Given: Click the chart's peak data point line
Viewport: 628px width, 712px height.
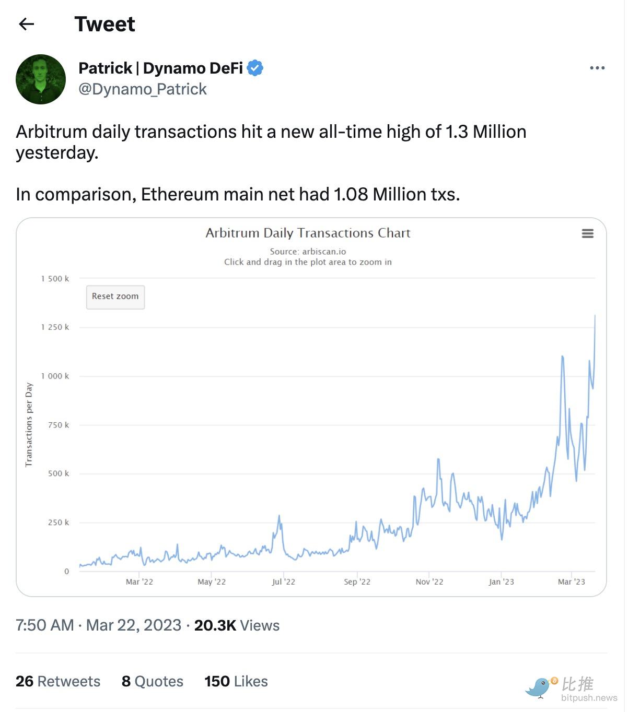Looking at the screenshot, I should 595,316.
